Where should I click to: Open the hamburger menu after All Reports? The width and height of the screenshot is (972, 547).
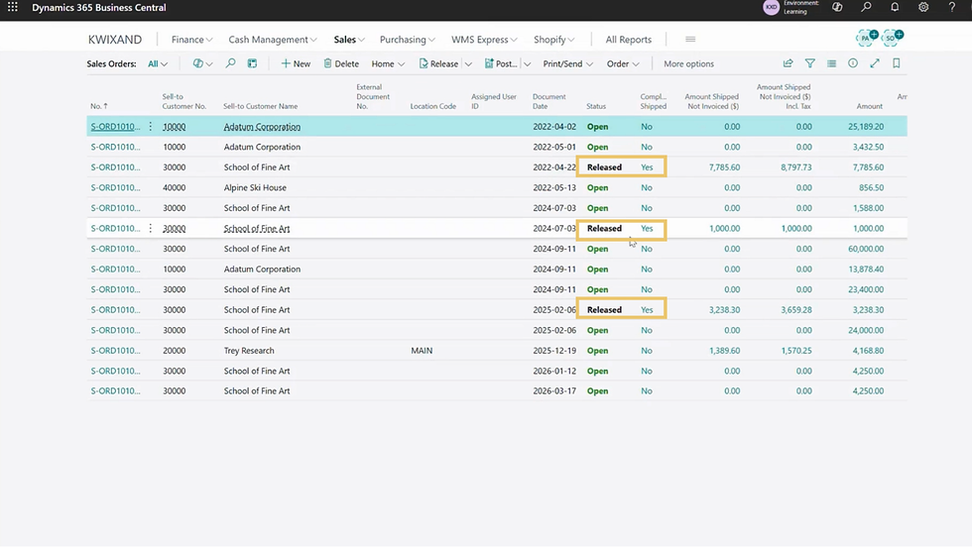tap(690, 39)
